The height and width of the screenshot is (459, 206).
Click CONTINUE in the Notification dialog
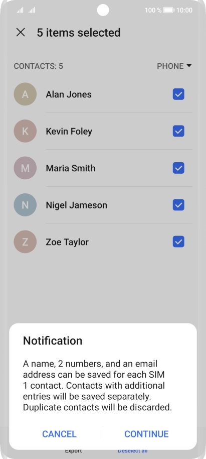[x=146, y=434]
